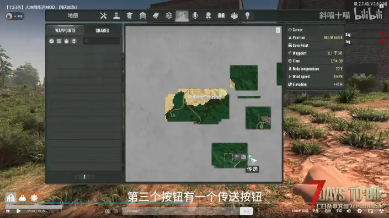
Task: Toggle picture-in-picture mode icon
Action: tap(370, 211)
